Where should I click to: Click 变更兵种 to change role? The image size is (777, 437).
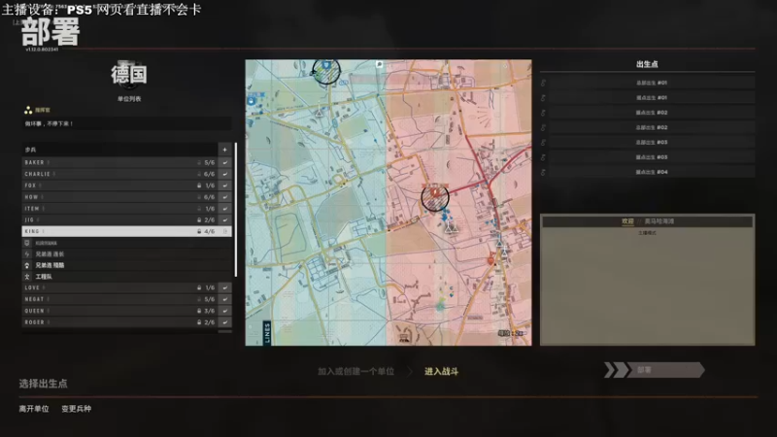point(77,409)
